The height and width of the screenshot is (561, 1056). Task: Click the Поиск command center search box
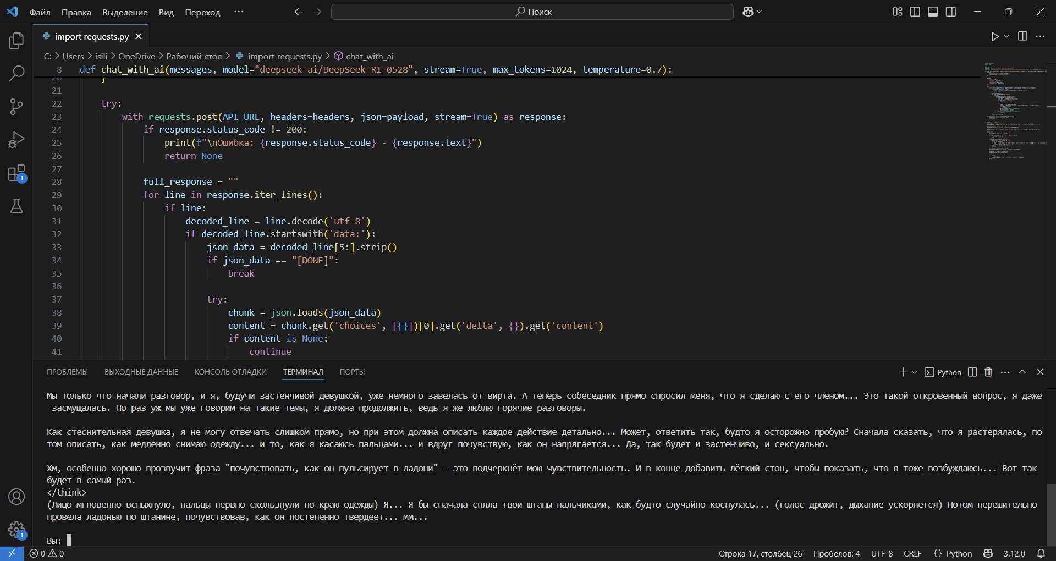click(532, 12)
